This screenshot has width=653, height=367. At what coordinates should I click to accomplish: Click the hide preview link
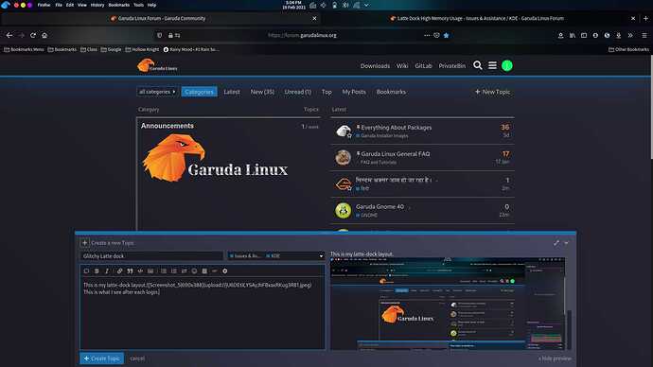(x=555, y=358)
